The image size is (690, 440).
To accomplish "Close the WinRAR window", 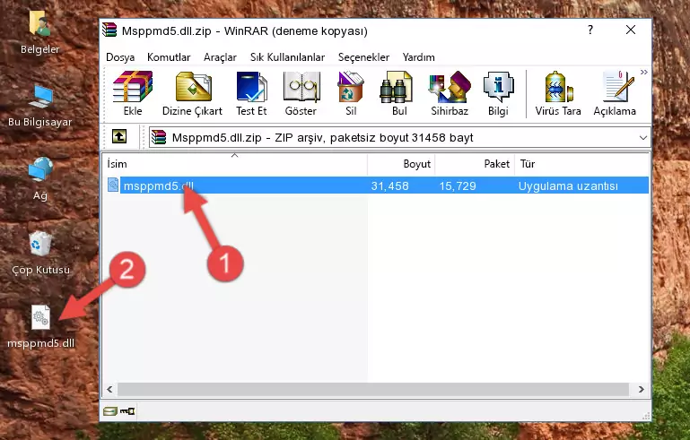I will point(631,30).
